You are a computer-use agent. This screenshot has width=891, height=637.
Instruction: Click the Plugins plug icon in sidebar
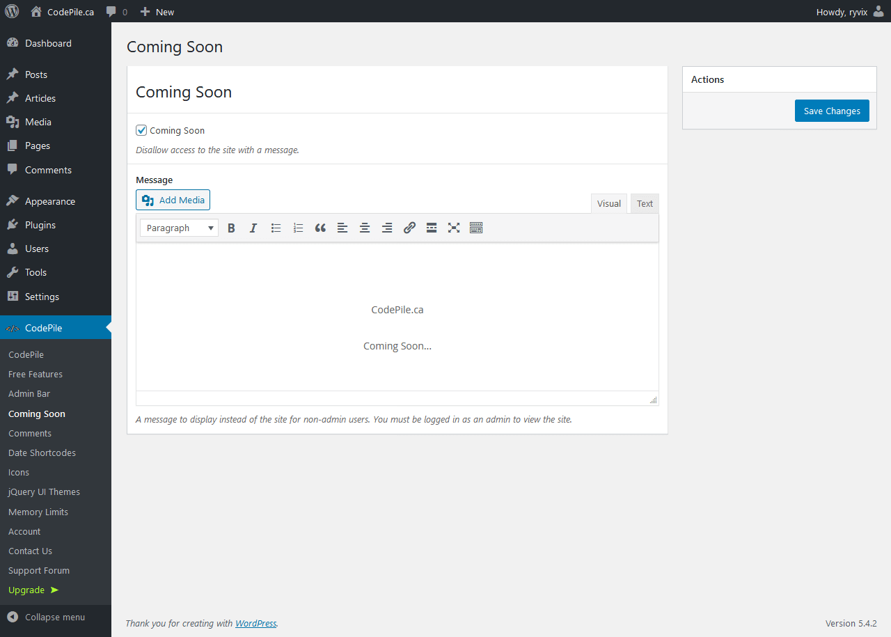point(13,225)
